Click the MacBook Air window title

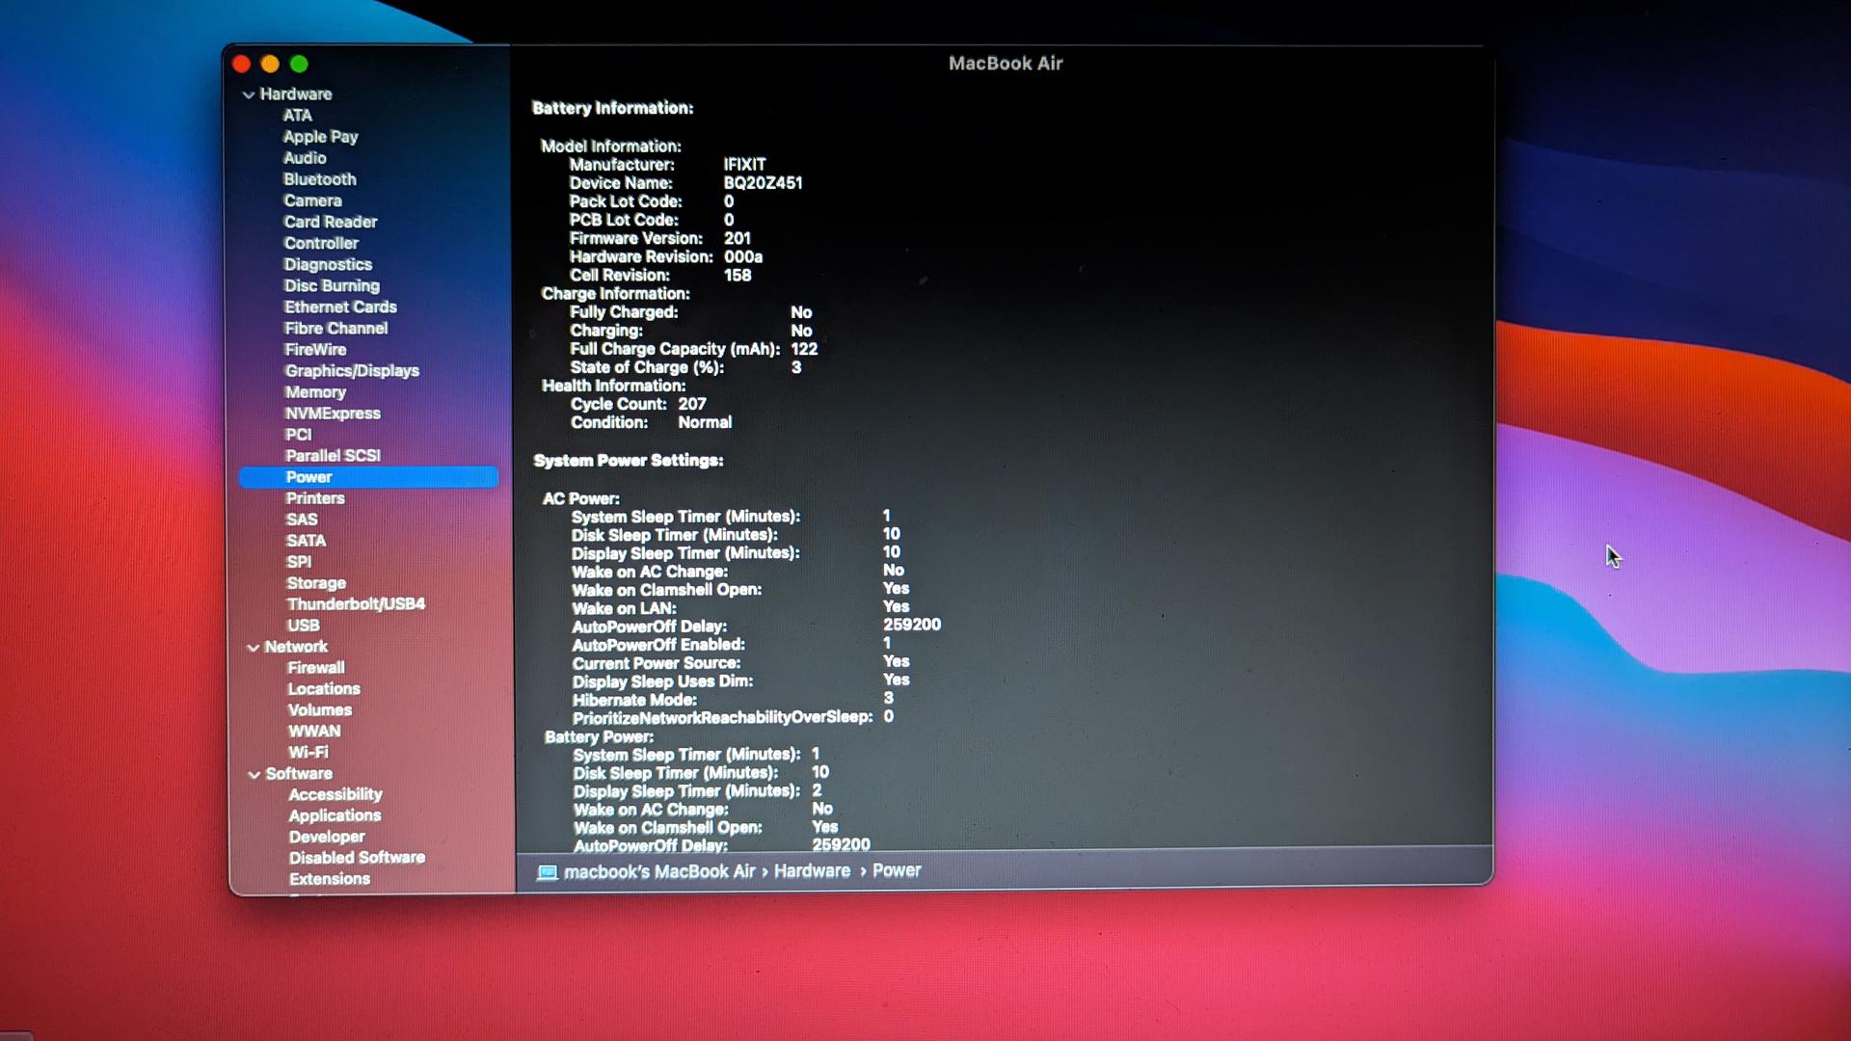pos(1006,64)
